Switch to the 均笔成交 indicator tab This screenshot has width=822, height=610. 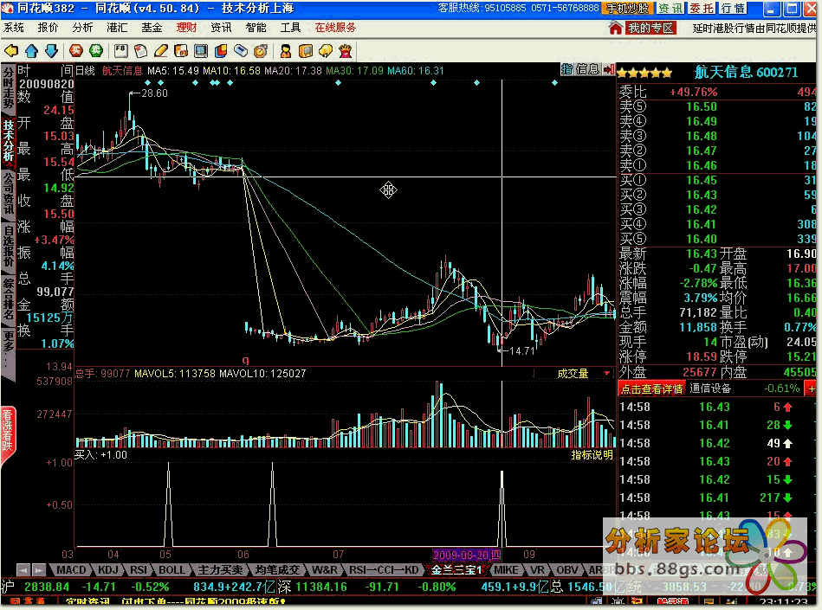pos(277,569)
